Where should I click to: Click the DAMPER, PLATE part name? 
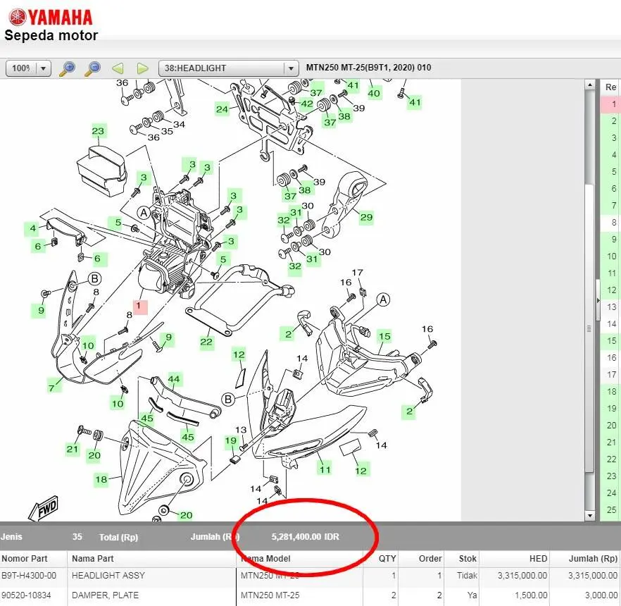pos(105,595)
